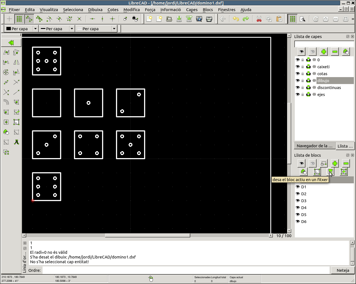This screenshot has height=284, width=356.
Task: Open the color Per capa dropdown
Action: click(x=35, y=29)
